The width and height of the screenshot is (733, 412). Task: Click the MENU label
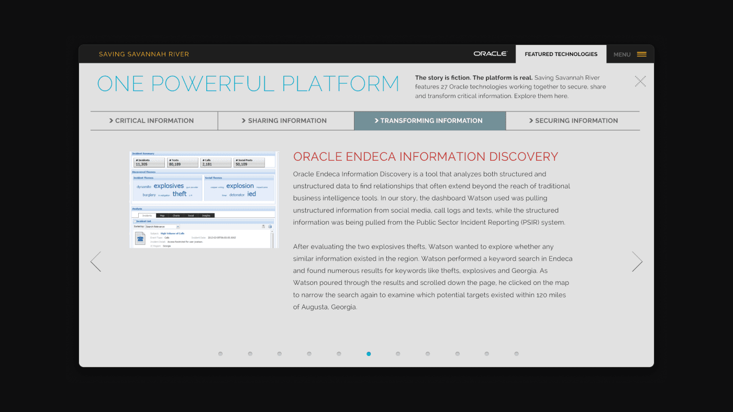click(622, 54)
